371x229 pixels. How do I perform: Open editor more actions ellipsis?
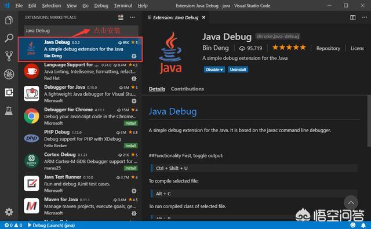tap(365, 17)
